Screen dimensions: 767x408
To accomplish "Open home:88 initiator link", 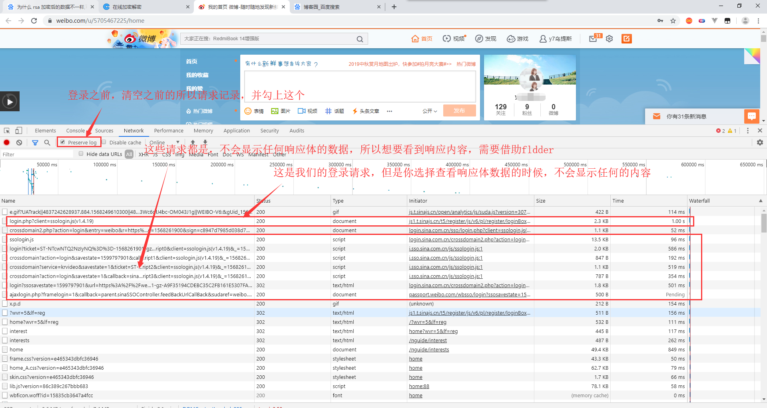I will 419,386.
